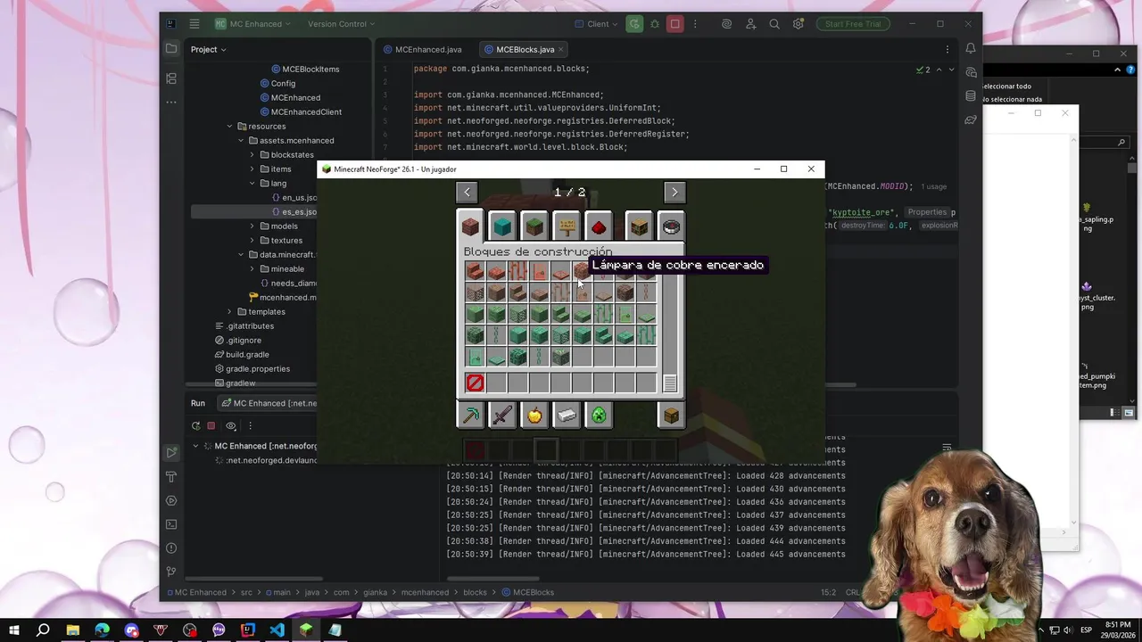Click the creative inventory scrollbar handle
Image resolution: width=1142 pixels, height=642 pixels.
click(670, 383)
